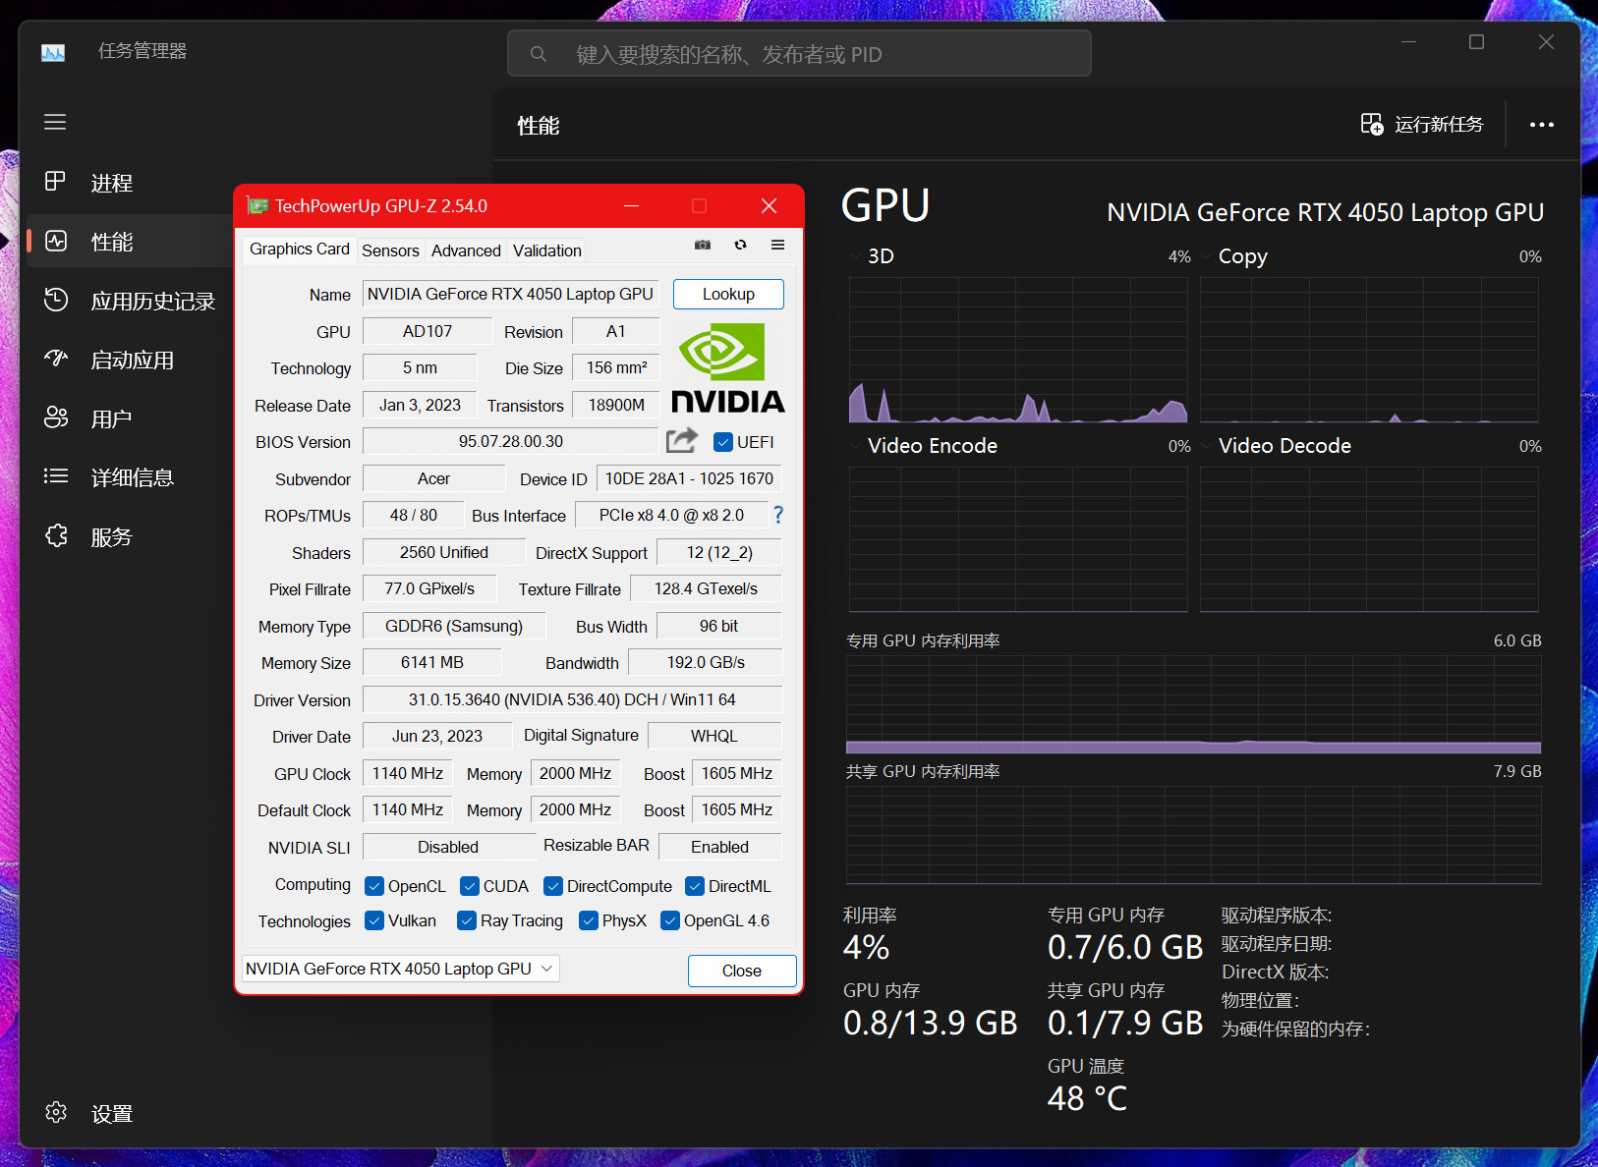
Task: Take a screenshot with GPU-Z camera icon
Action: click(x=703, y=245)
